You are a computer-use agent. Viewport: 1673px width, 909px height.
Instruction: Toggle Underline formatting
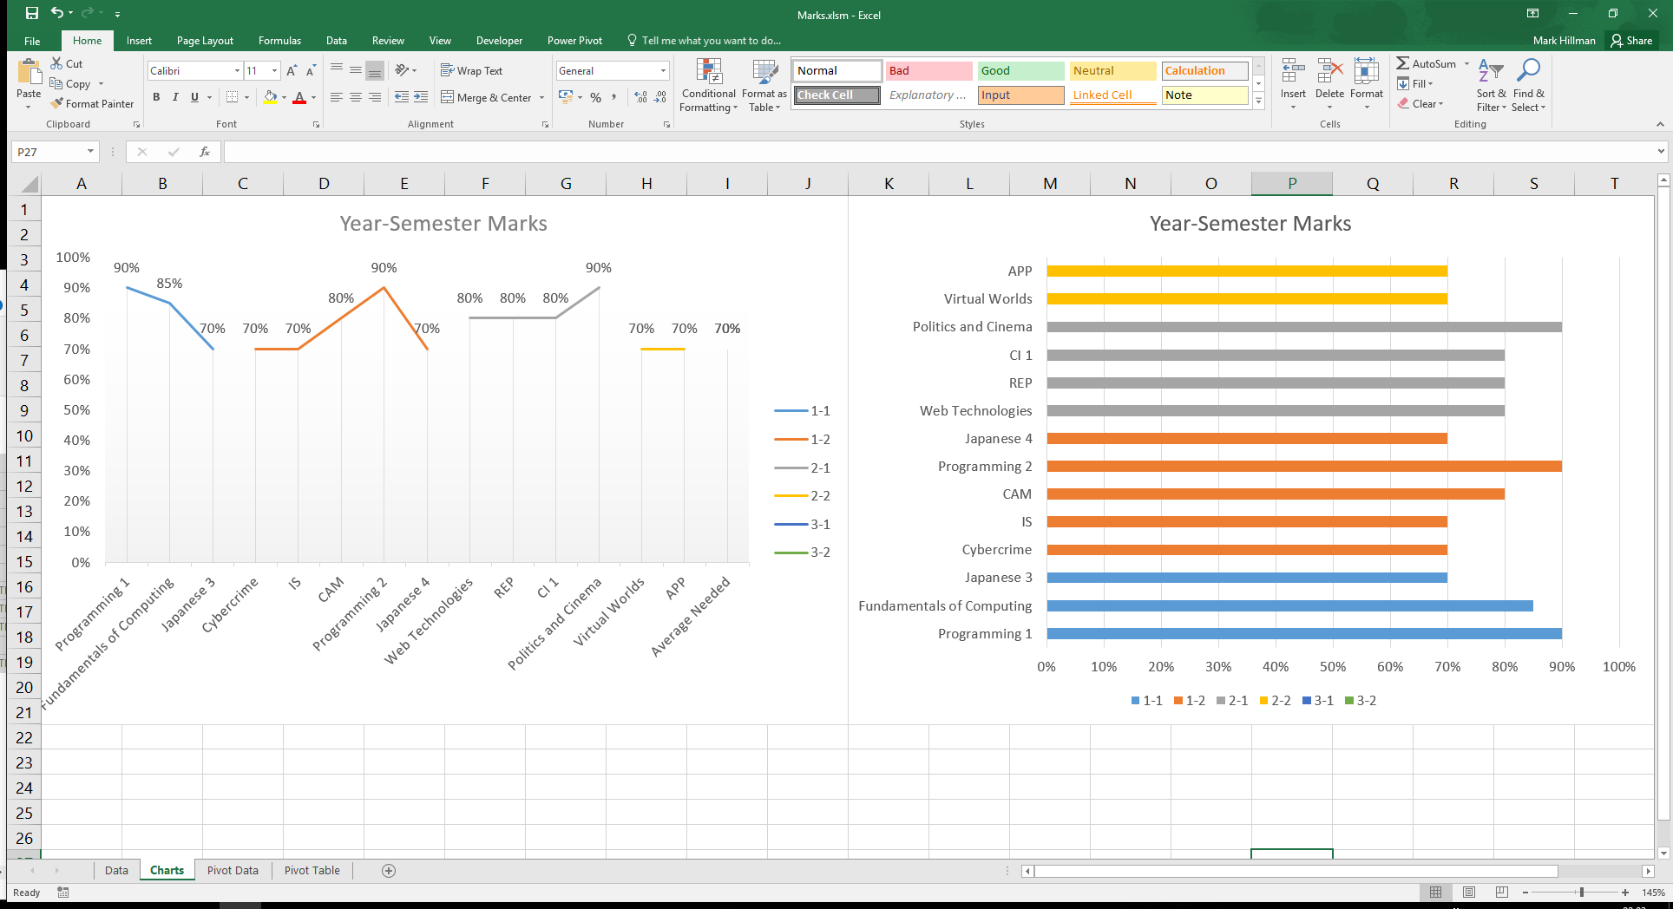(x=194, y=97)
